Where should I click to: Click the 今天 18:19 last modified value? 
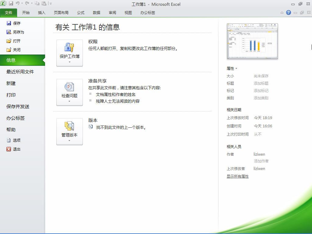click(263, 118)
